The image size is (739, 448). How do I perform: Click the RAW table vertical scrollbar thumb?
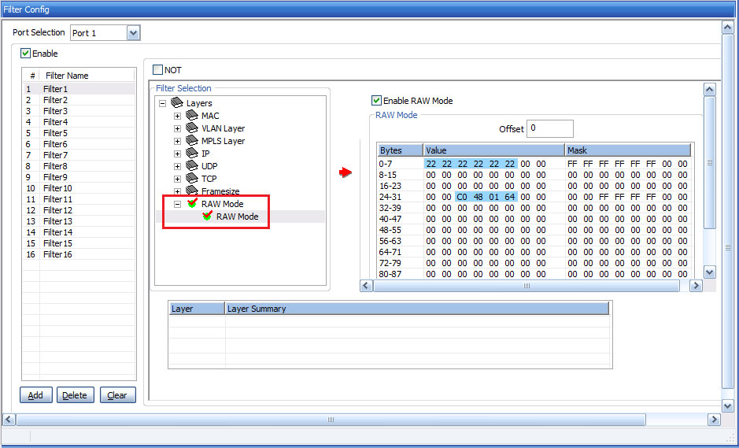pos(709,163)
